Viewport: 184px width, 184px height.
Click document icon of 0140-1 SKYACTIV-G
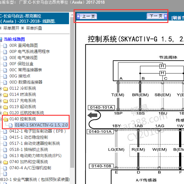click(11, 125)
